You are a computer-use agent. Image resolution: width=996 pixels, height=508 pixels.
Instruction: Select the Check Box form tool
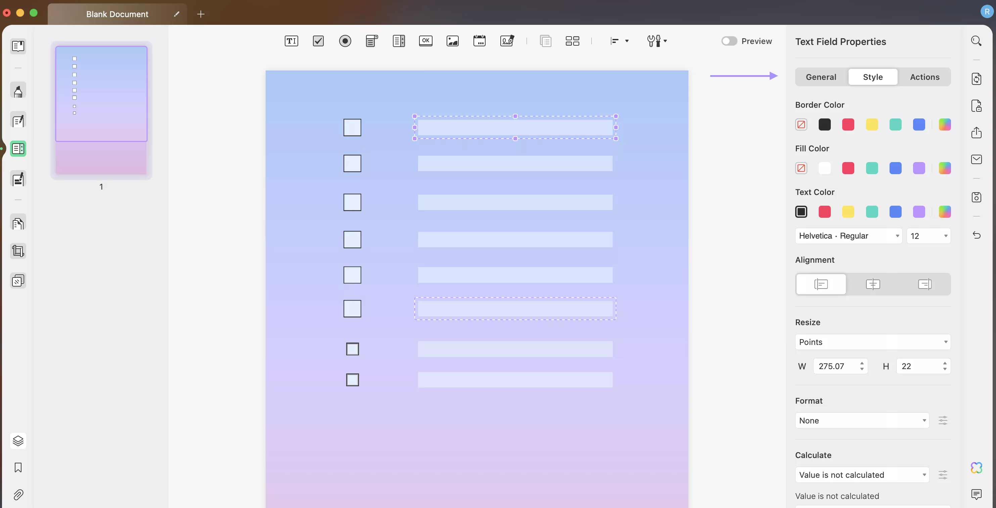318,41
